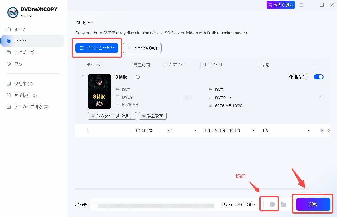Click the 開始 start button
337x217 pixels.
pos(313,204)
